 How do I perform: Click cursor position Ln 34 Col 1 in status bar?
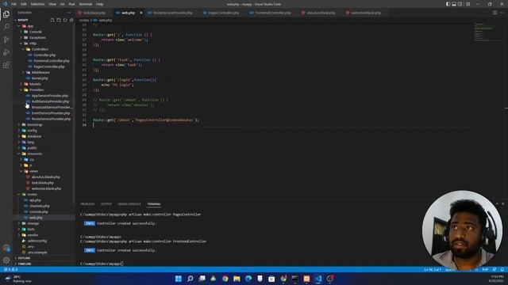pos(433,269)
